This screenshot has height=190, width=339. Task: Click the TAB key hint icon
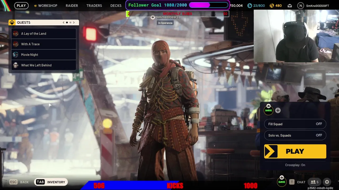pos(40,182)
